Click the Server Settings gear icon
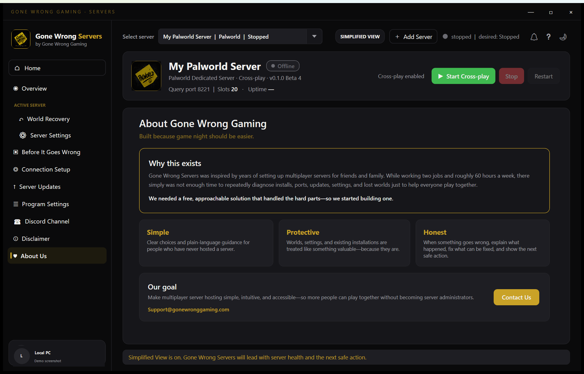This screenshot has width=584, height=374. click(x=23, y=135)
